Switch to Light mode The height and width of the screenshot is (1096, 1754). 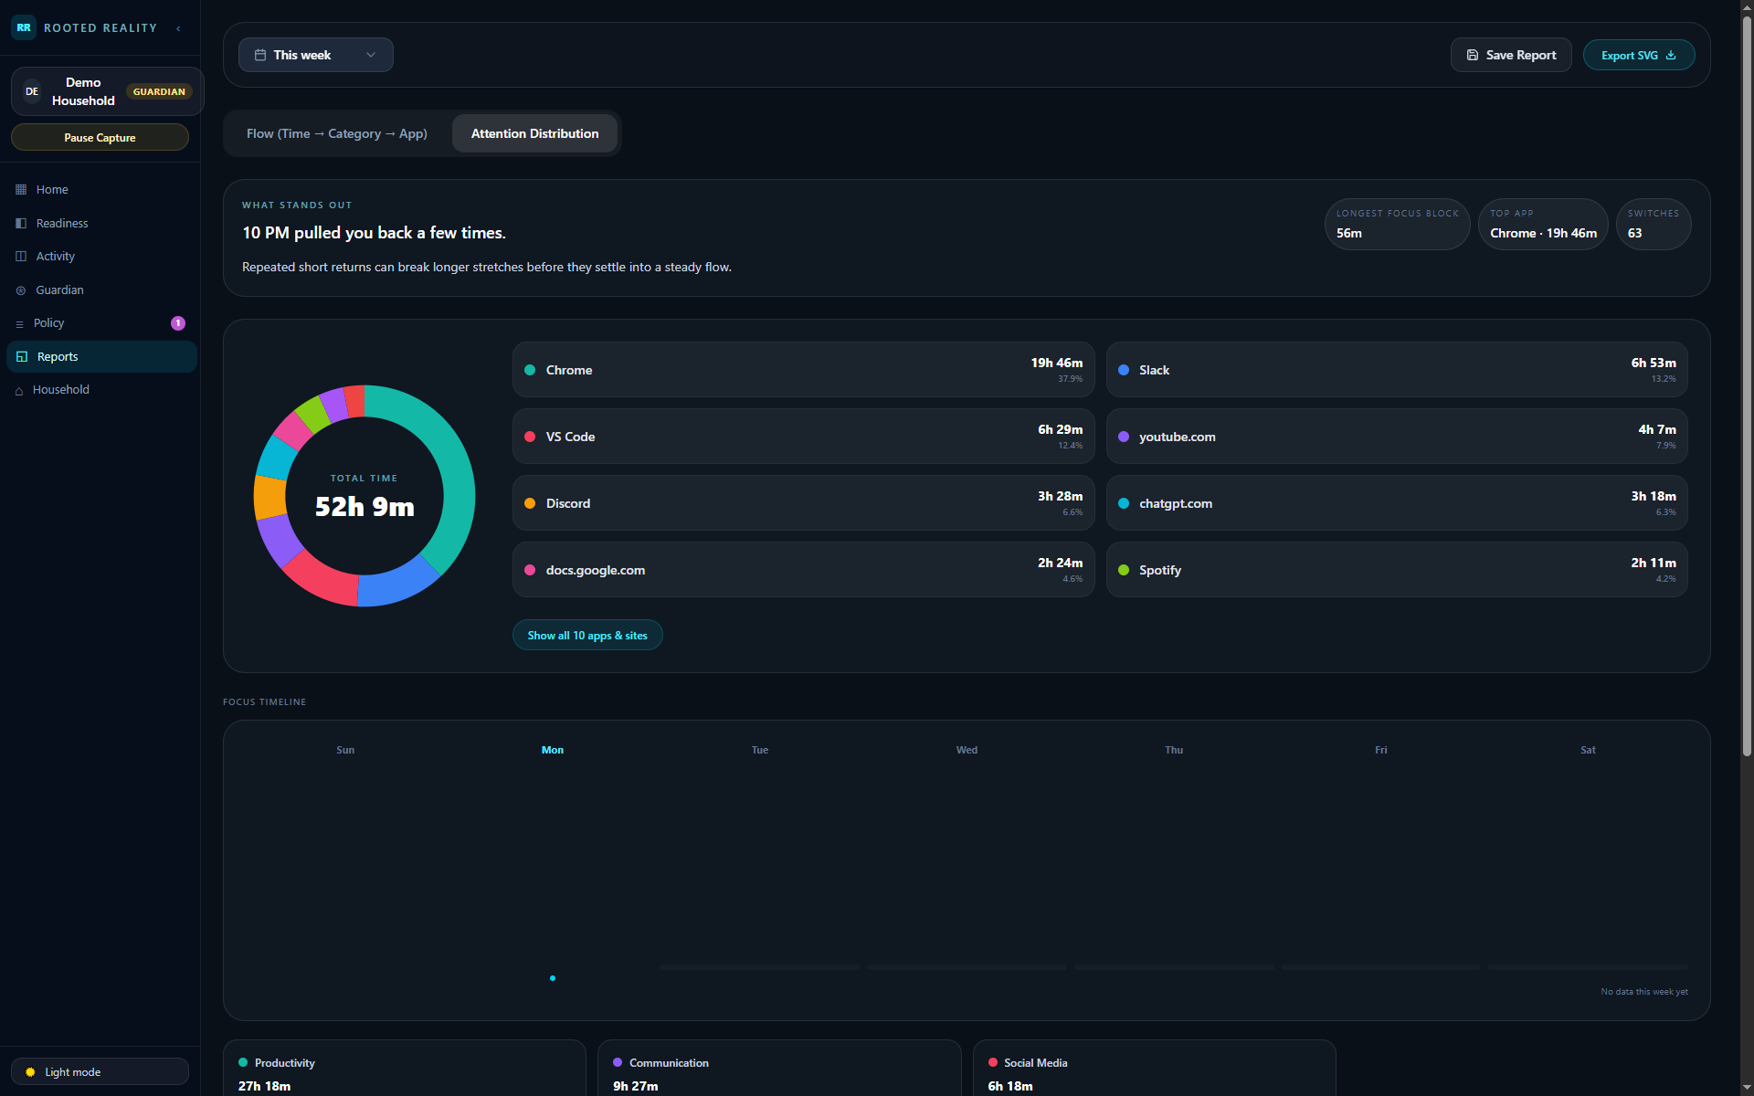click(100, 1071)
